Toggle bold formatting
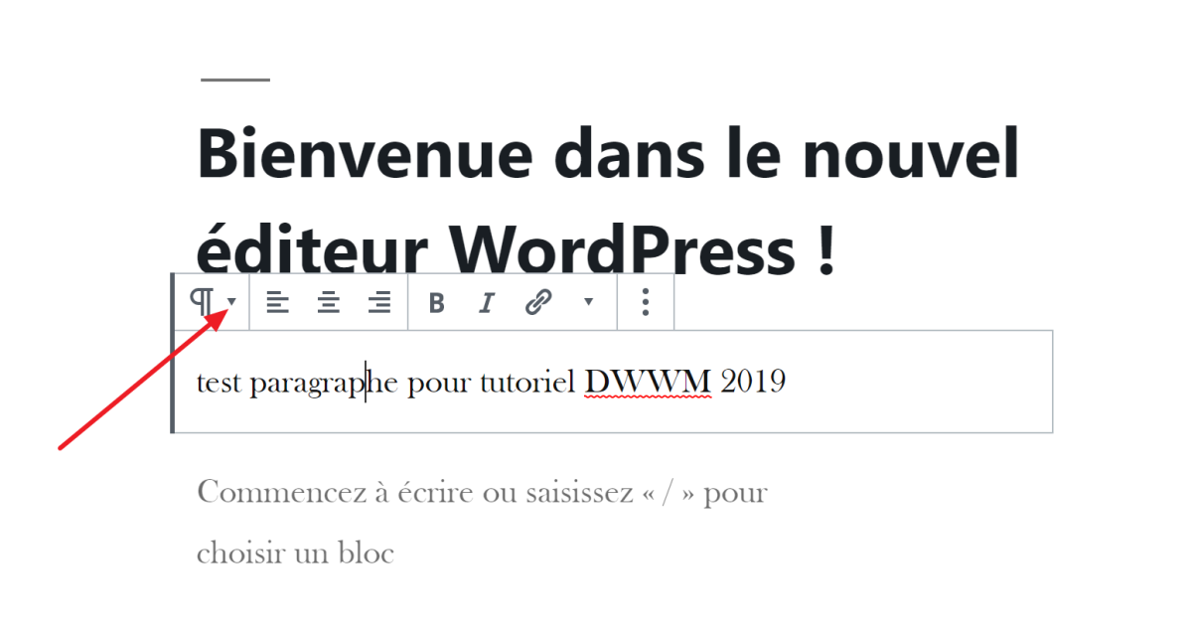This screenshot has height=630, width=1192. click(x=436, y=303)
